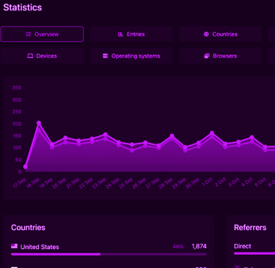Switch to the Browsers tab
The image size is (275, 268).
point(220,56)
